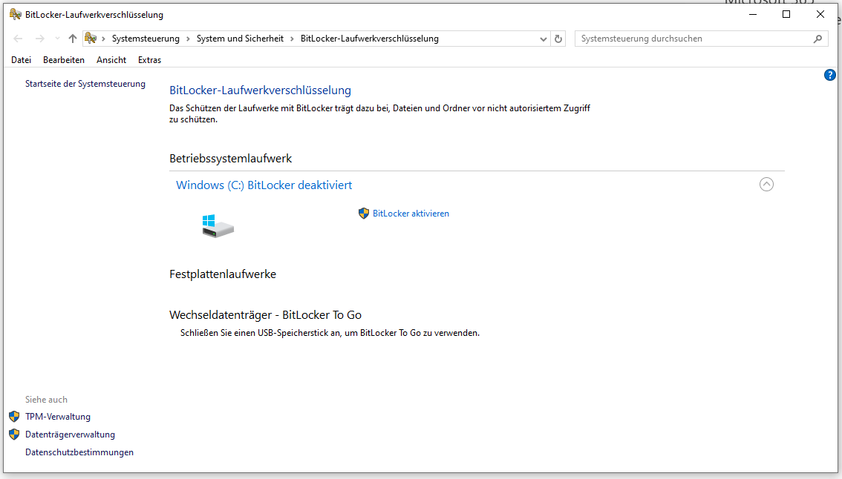Click the Festplattenlaufwerke heading

pos(223,274)
